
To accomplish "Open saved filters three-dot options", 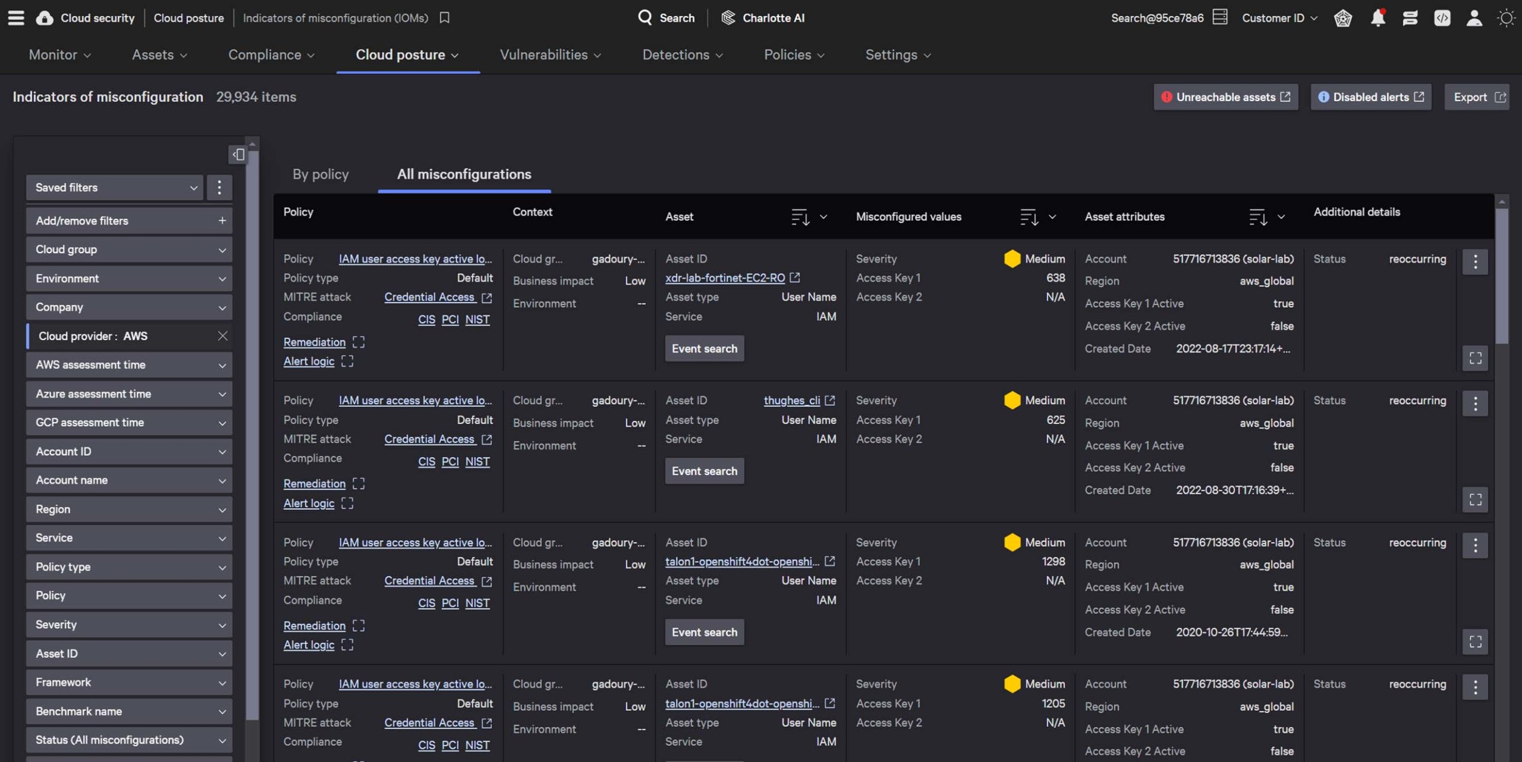I will click(x=219, y=187).
